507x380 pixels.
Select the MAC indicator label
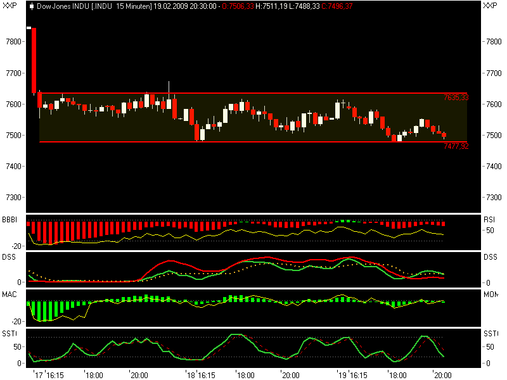pos(10,294)
